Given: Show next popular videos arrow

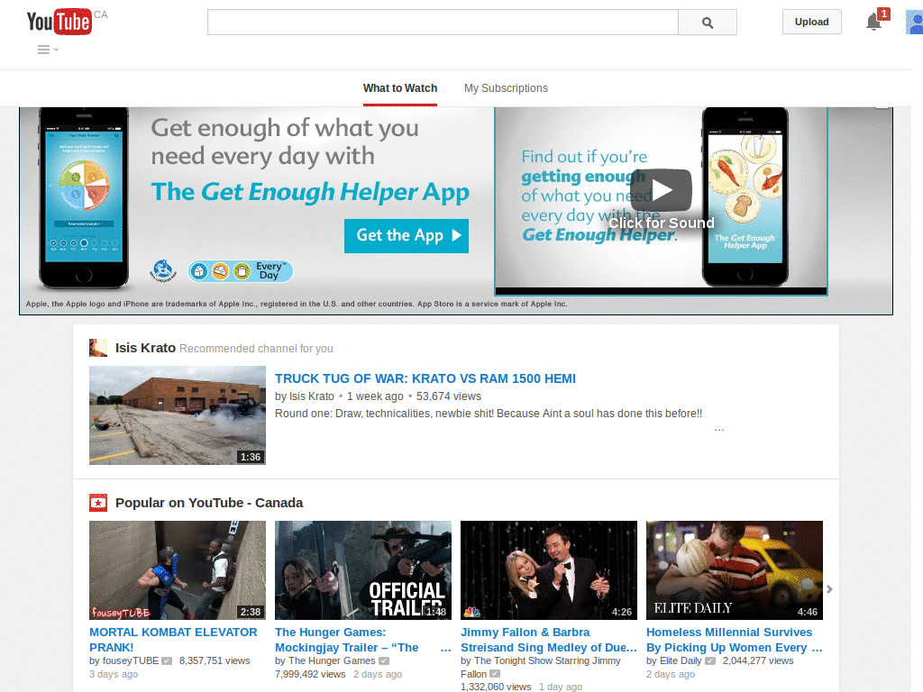Looking at the screenshot, I should [829, 589].
